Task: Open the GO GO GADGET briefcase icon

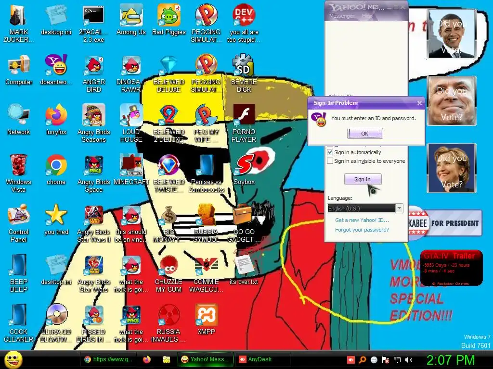Action: click(x=244, y=223)
